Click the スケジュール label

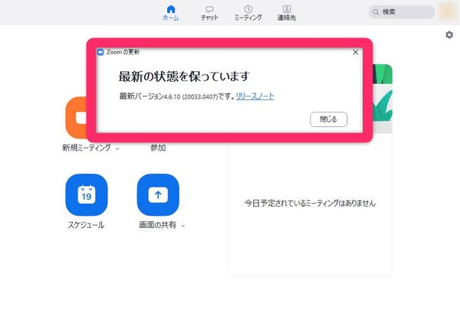pyautogui.click(x=86, y=225)
